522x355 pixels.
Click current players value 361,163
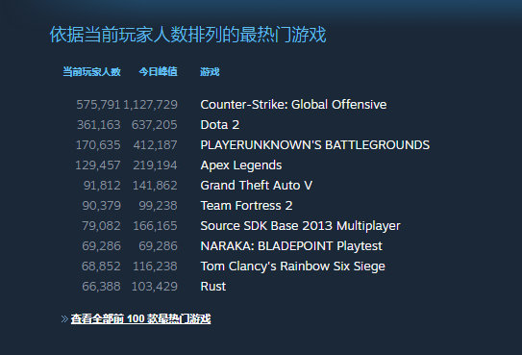pyautogui.click(x=99, y=125)
